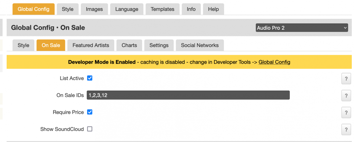Switch to the Featured Artists tab
The width and height of the screenshot is (354, 142).
(x=91, y=45)
